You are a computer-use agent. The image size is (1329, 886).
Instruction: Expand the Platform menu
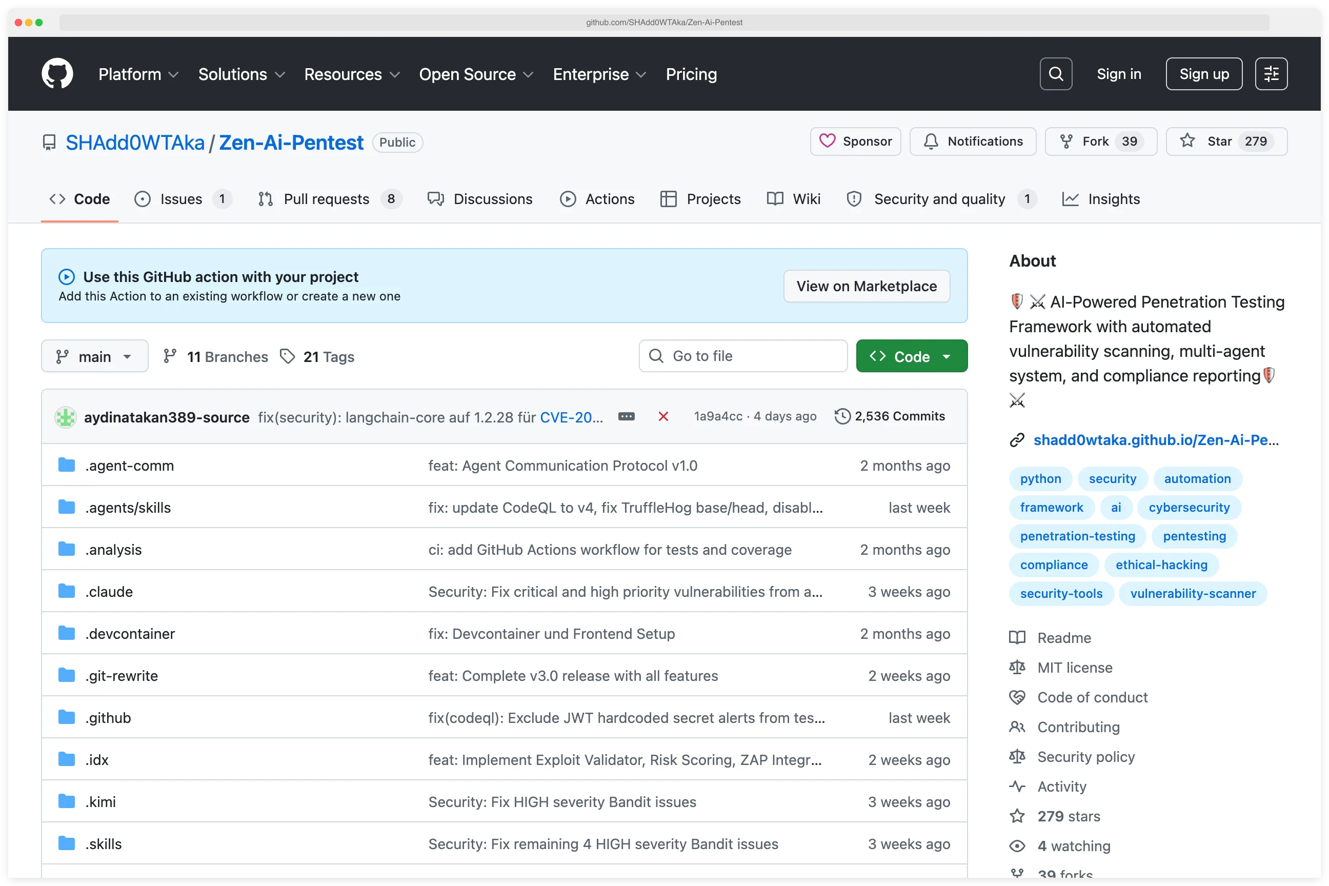[138, 74]
